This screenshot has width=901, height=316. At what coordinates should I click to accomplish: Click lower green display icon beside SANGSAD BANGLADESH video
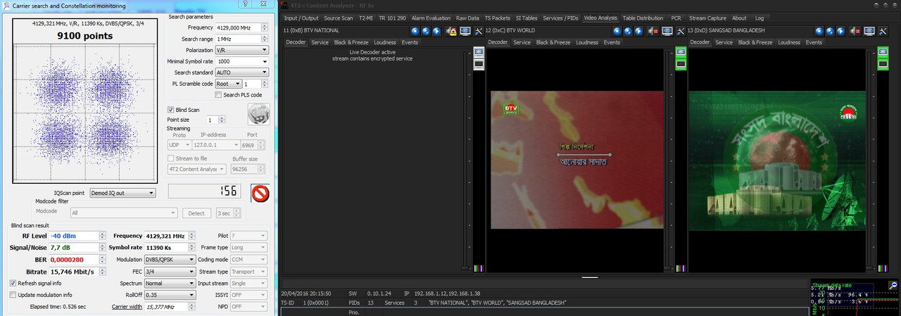click(x=883, y=64)
